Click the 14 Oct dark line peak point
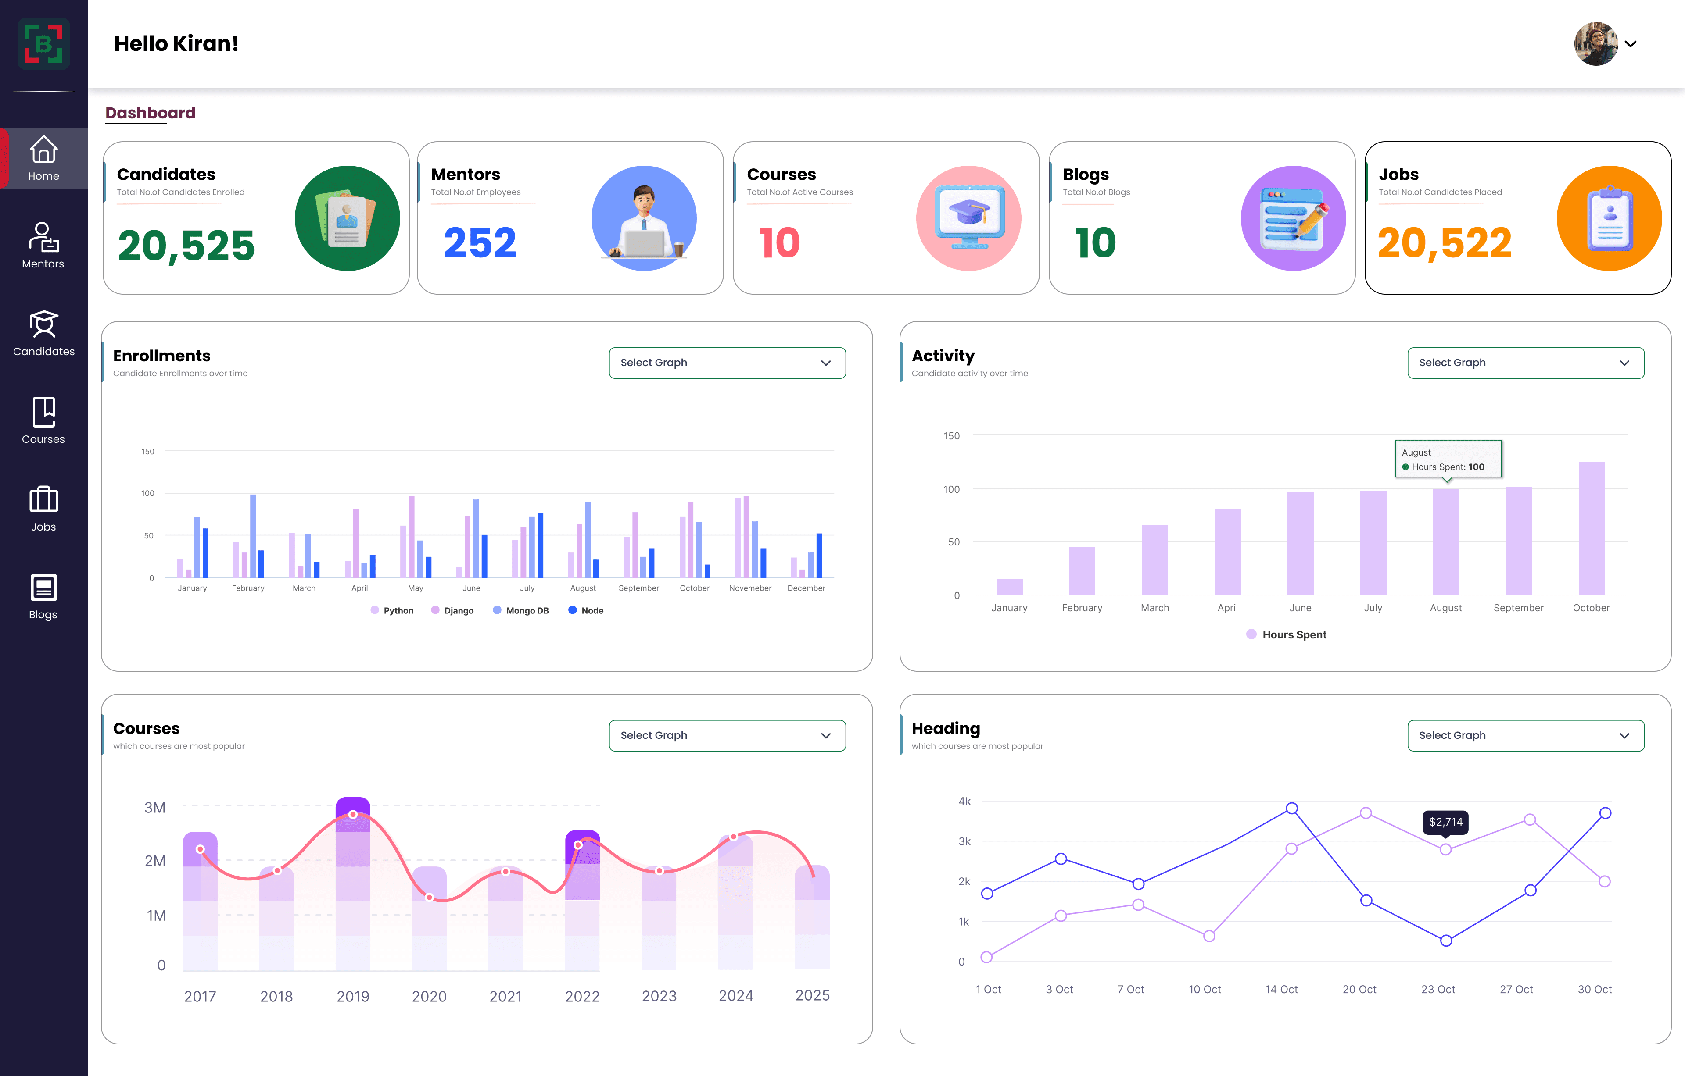Screen dimensions: 1685x1076 1292,808
